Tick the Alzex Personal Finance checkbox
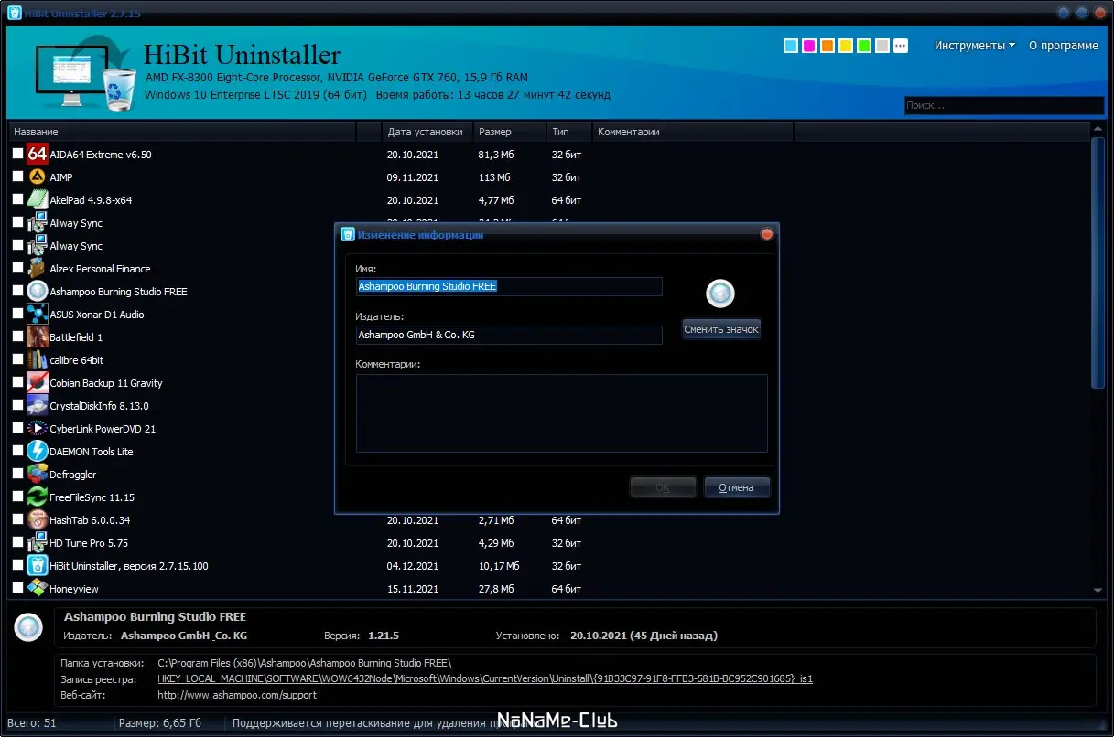 tap(17, 268)
